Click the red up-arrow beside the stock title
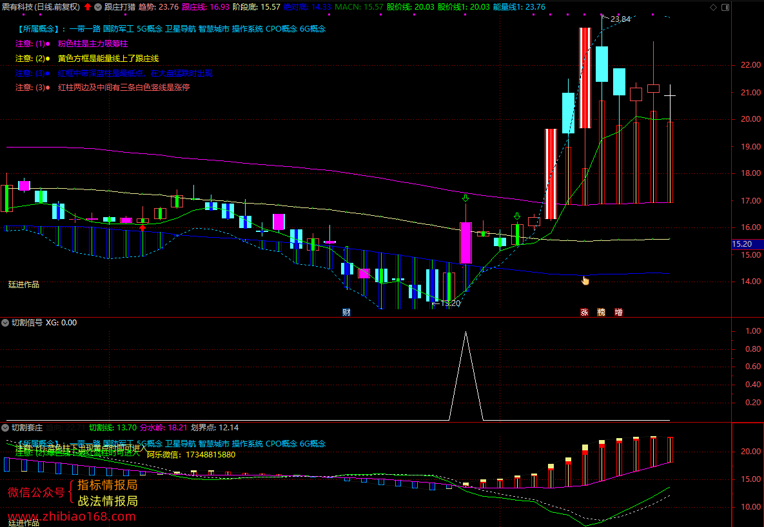Image resolution: width=764 pixels, height=527 pixels. (88, 7)
